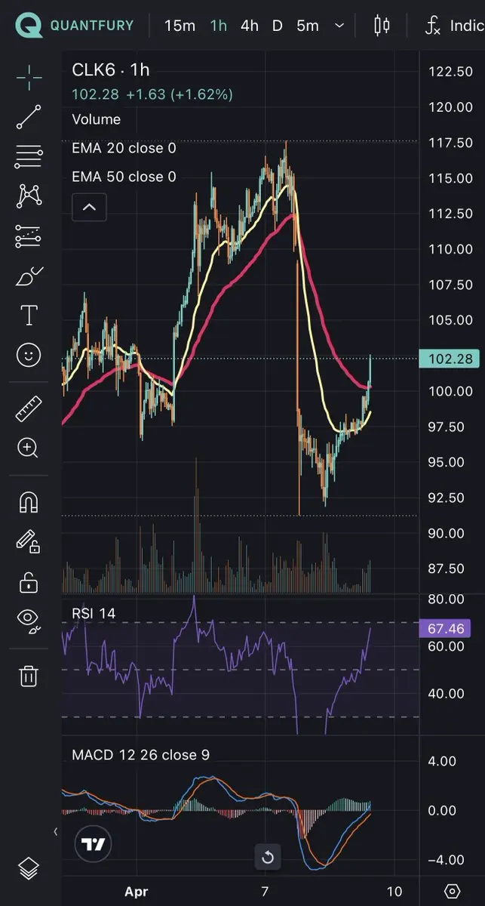The height and width of the screenshot is (906, 485).
Task: Select the RSI 14 indicator legend
Action: (94, 614)
